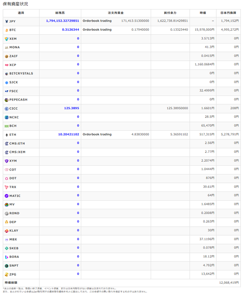Click the MONA coin icon
Viewport: 243px width, 295px height.
click(x=6, y=48)
